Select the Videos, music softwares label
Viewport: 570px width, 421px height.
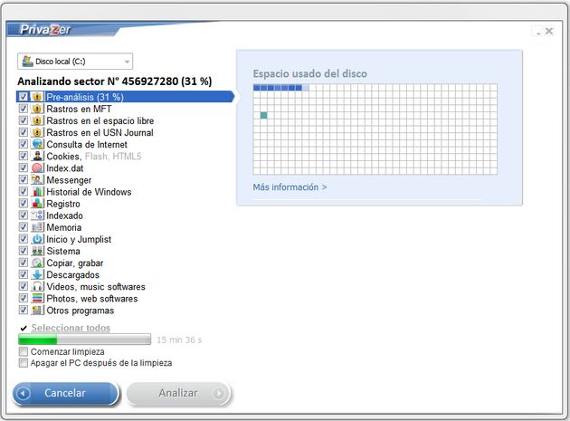tap(96, 286)
